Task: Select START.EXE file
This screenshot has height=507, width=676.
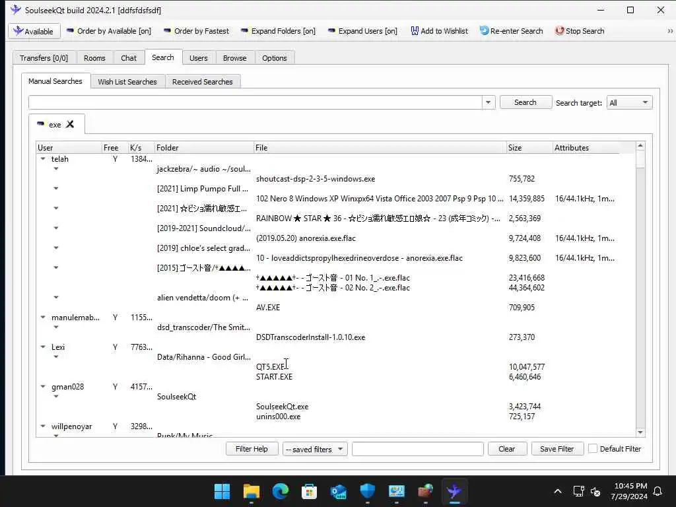Action: pos(274,377)
